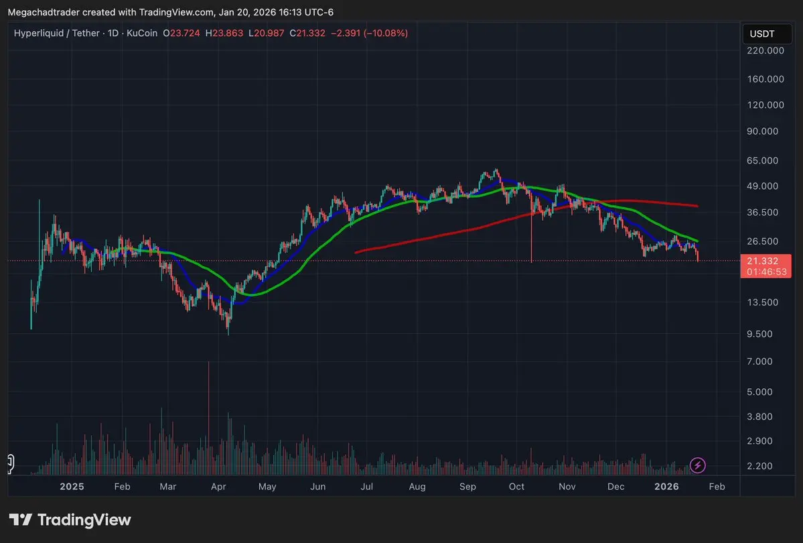This screenshot has width=803, height=543.
Task: Click the Jul label on time axis
Action: (367, 487)
